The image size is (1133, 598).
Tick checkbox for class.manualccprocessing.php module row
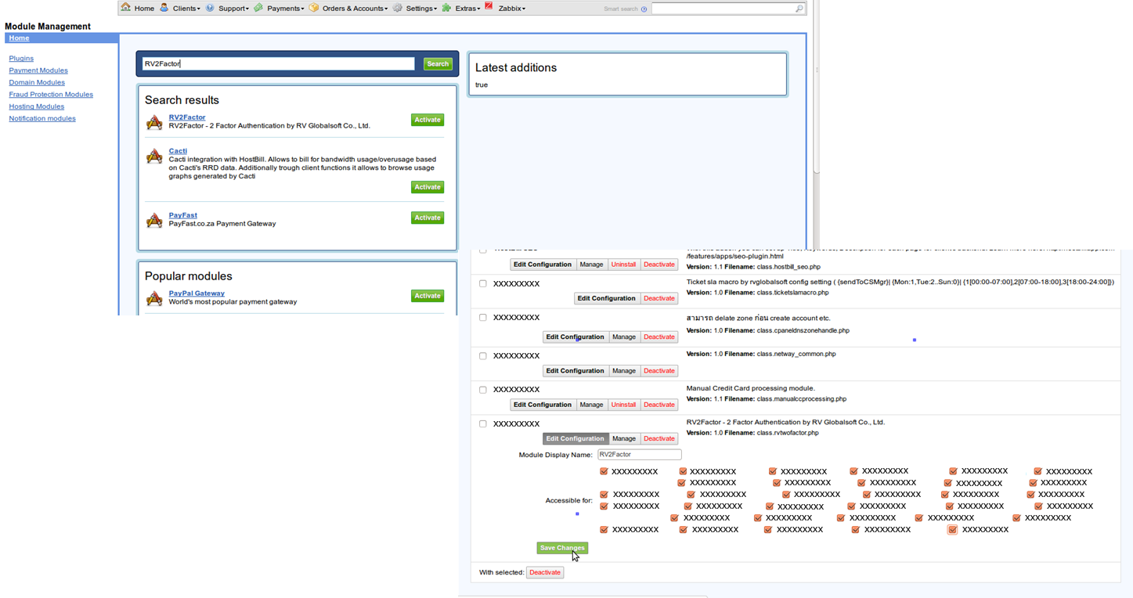point(483,390)
